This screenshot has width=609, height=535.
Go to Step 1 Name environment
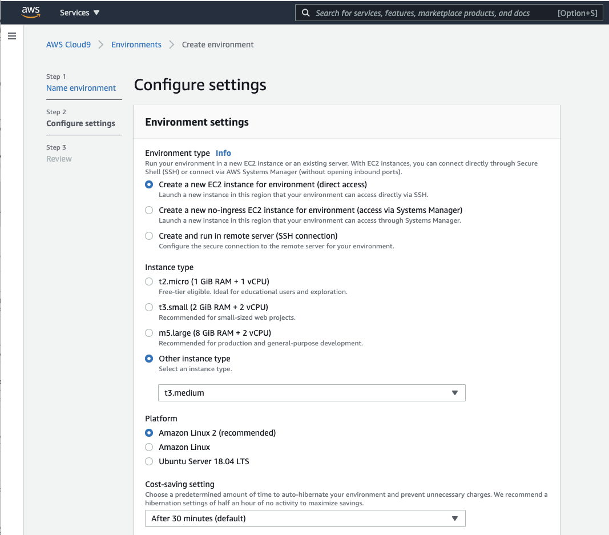[81, 88]
